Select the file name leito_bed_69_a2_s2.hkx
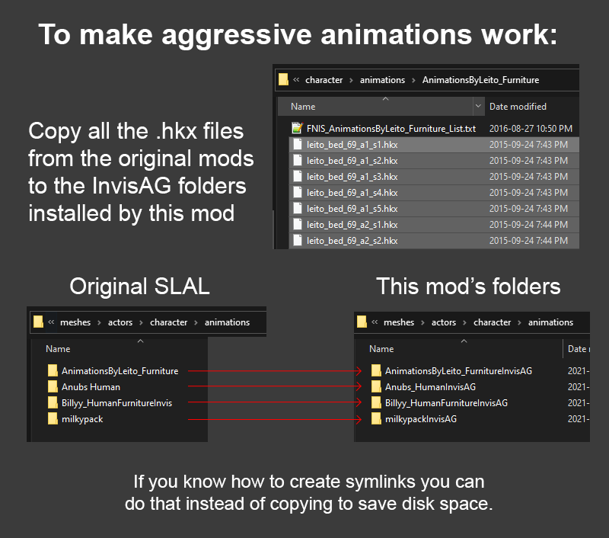Viewport: 609px width, 538px height. tap(352, 241)
